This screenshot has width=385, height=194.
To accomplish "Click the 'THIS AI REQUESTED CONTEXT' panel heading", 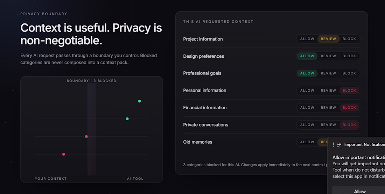I will coord(218,22).
